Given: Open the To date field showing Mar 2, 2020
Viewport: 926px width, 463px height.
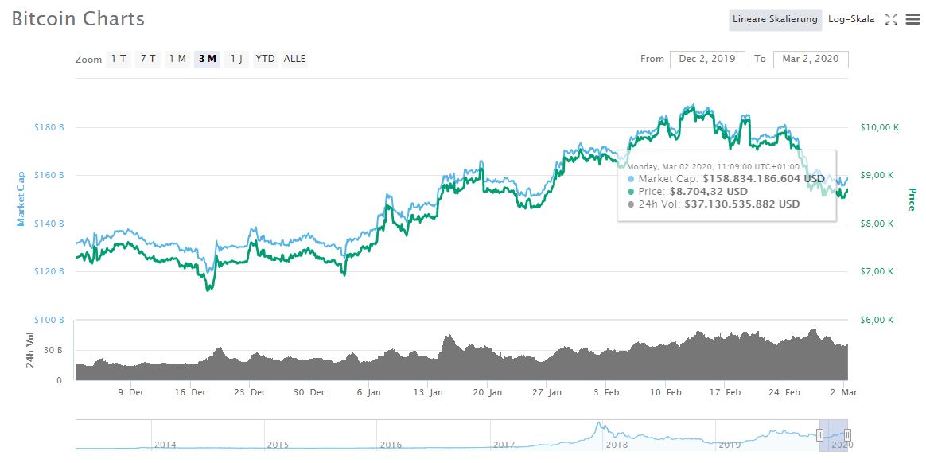Looking at the screenshot, I should (811, 59).
